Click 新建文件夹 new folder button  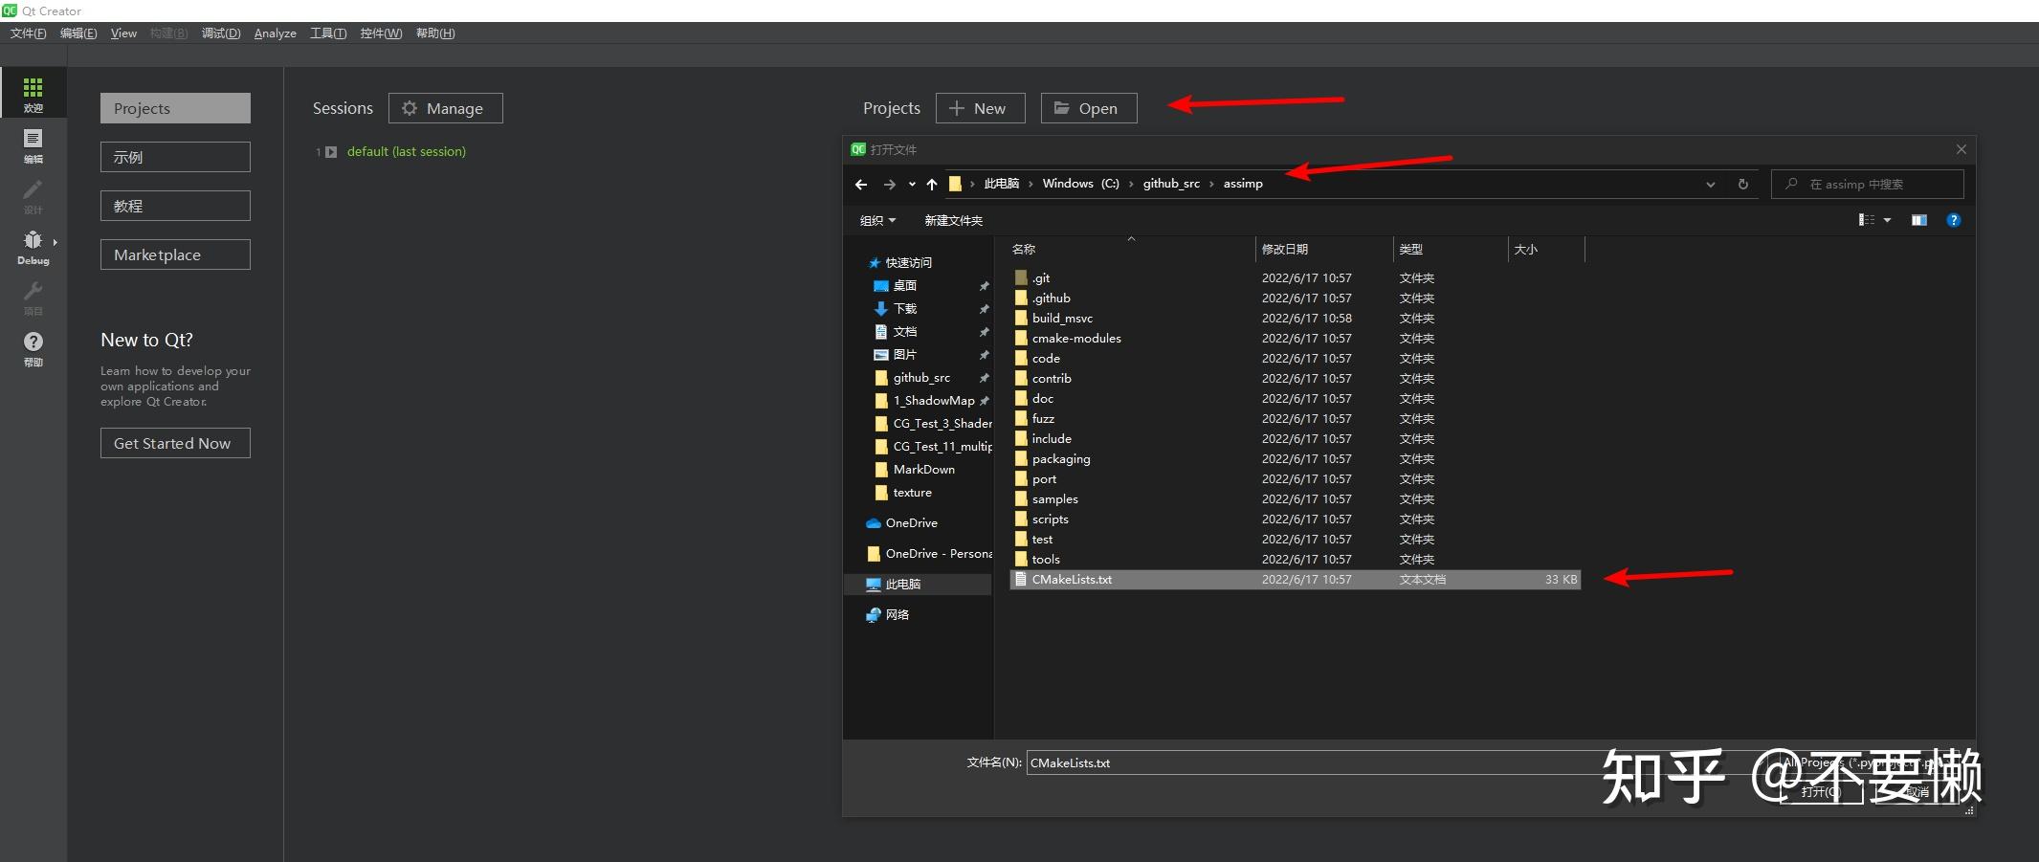[953, 220]
